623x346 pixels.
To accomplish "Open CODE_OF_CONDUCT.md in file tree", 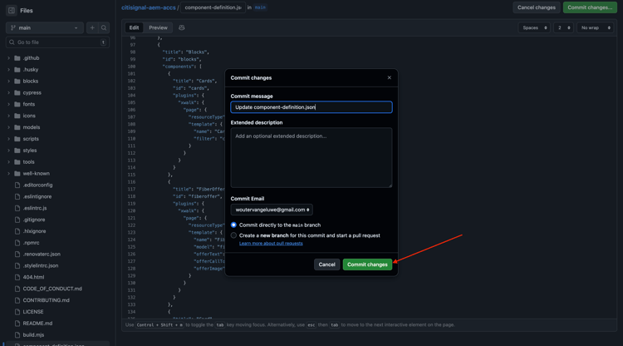I will 52,289.
